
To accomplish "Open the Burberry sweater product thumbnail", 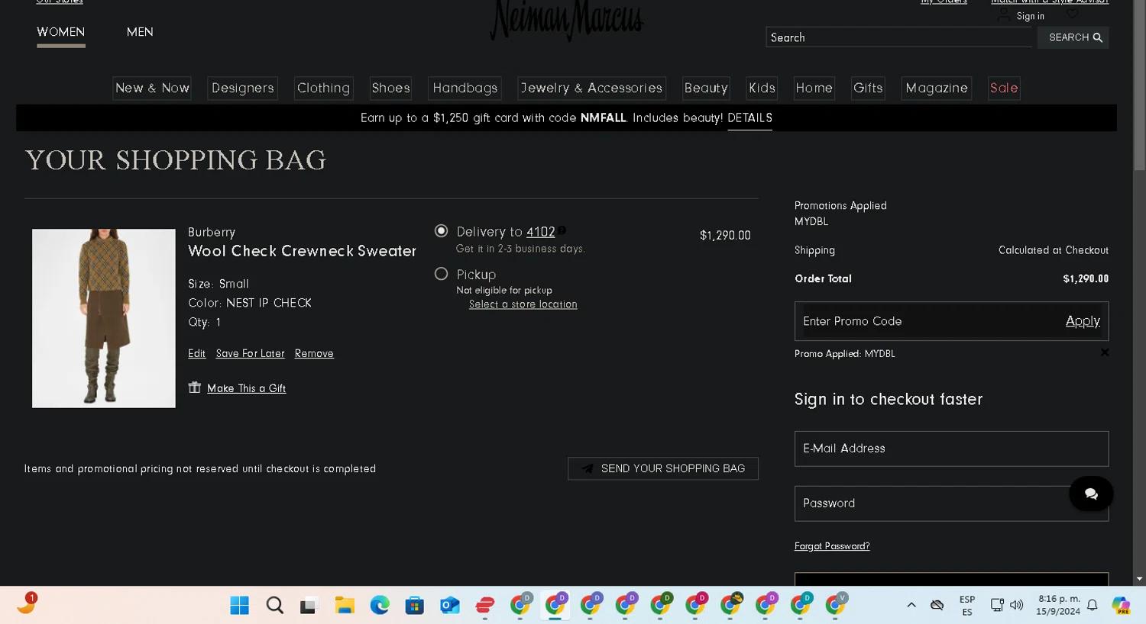I will coord(104,318).
